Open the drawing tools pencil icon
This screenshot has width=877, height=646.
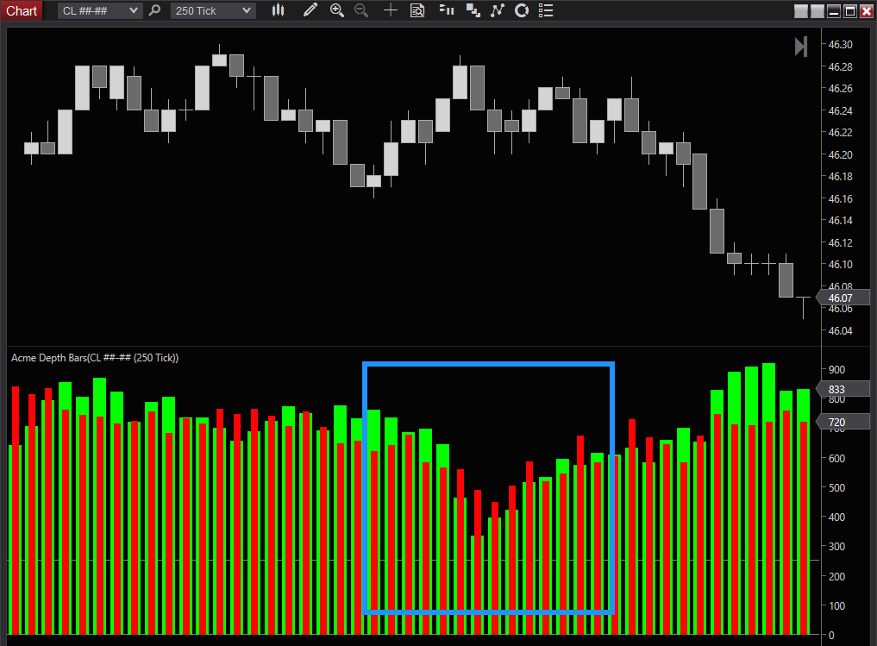(x=310, y=10)
